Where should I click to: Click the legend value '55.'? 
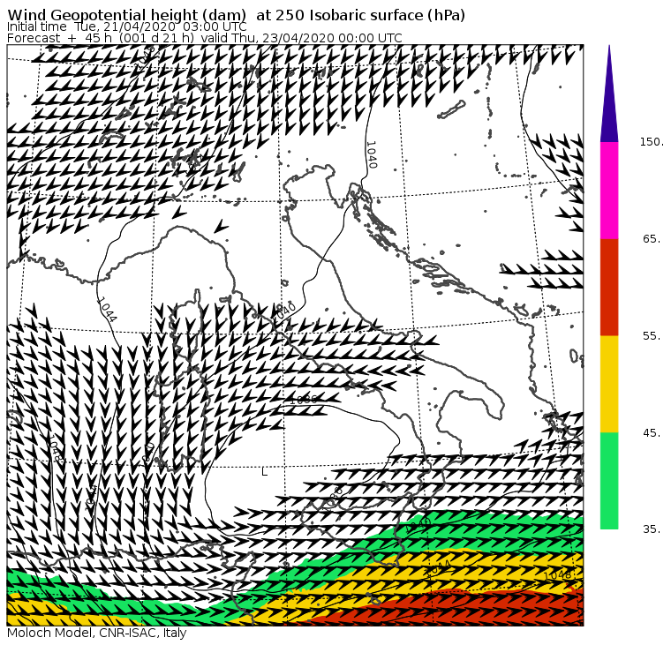(x=652, y=336)
